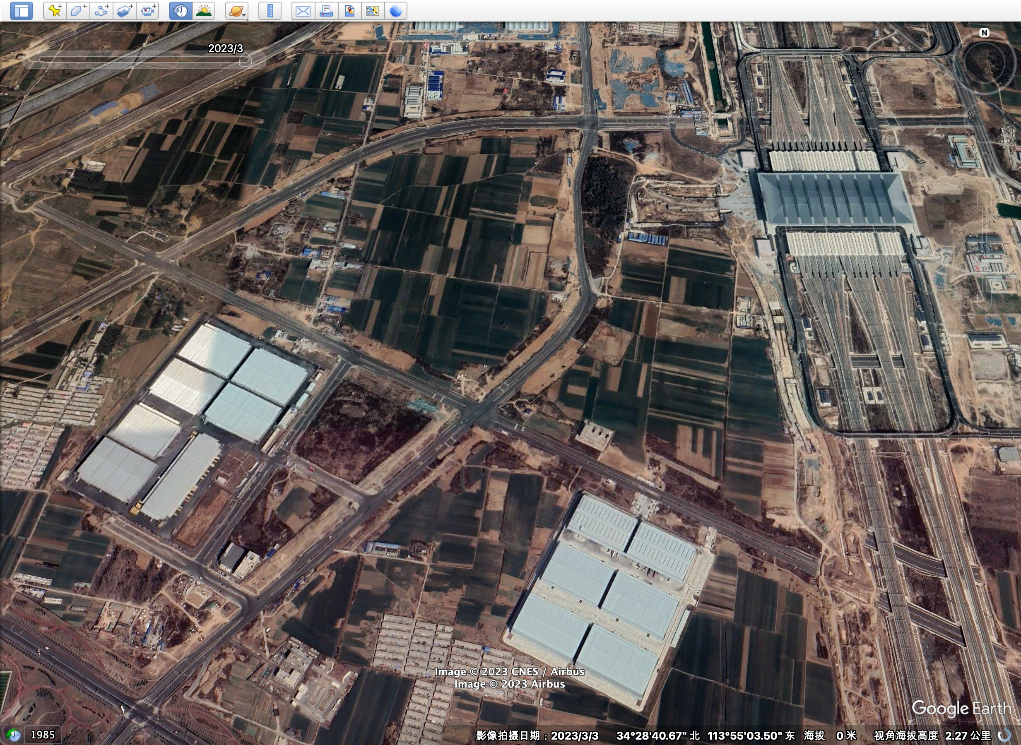This screenshot has height=745, width=1021.
Task: Add an image overlay
Action: [x=125, y=10]
